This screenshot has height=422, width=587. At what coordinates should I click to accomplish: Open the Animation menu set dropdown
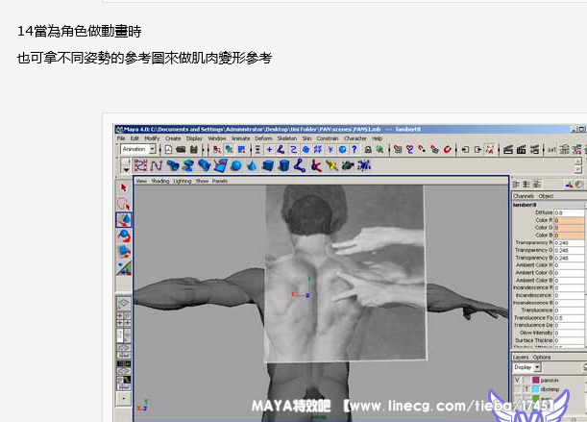point(137,150)
